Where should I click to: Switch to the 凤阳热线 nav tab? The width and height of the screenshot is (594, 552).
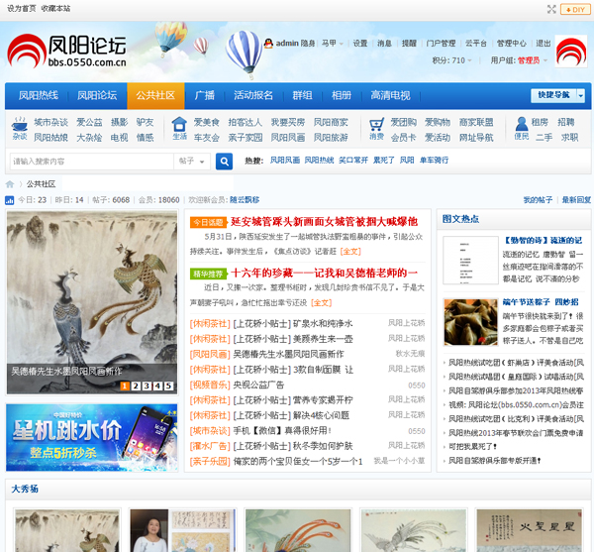coord(39,95)
